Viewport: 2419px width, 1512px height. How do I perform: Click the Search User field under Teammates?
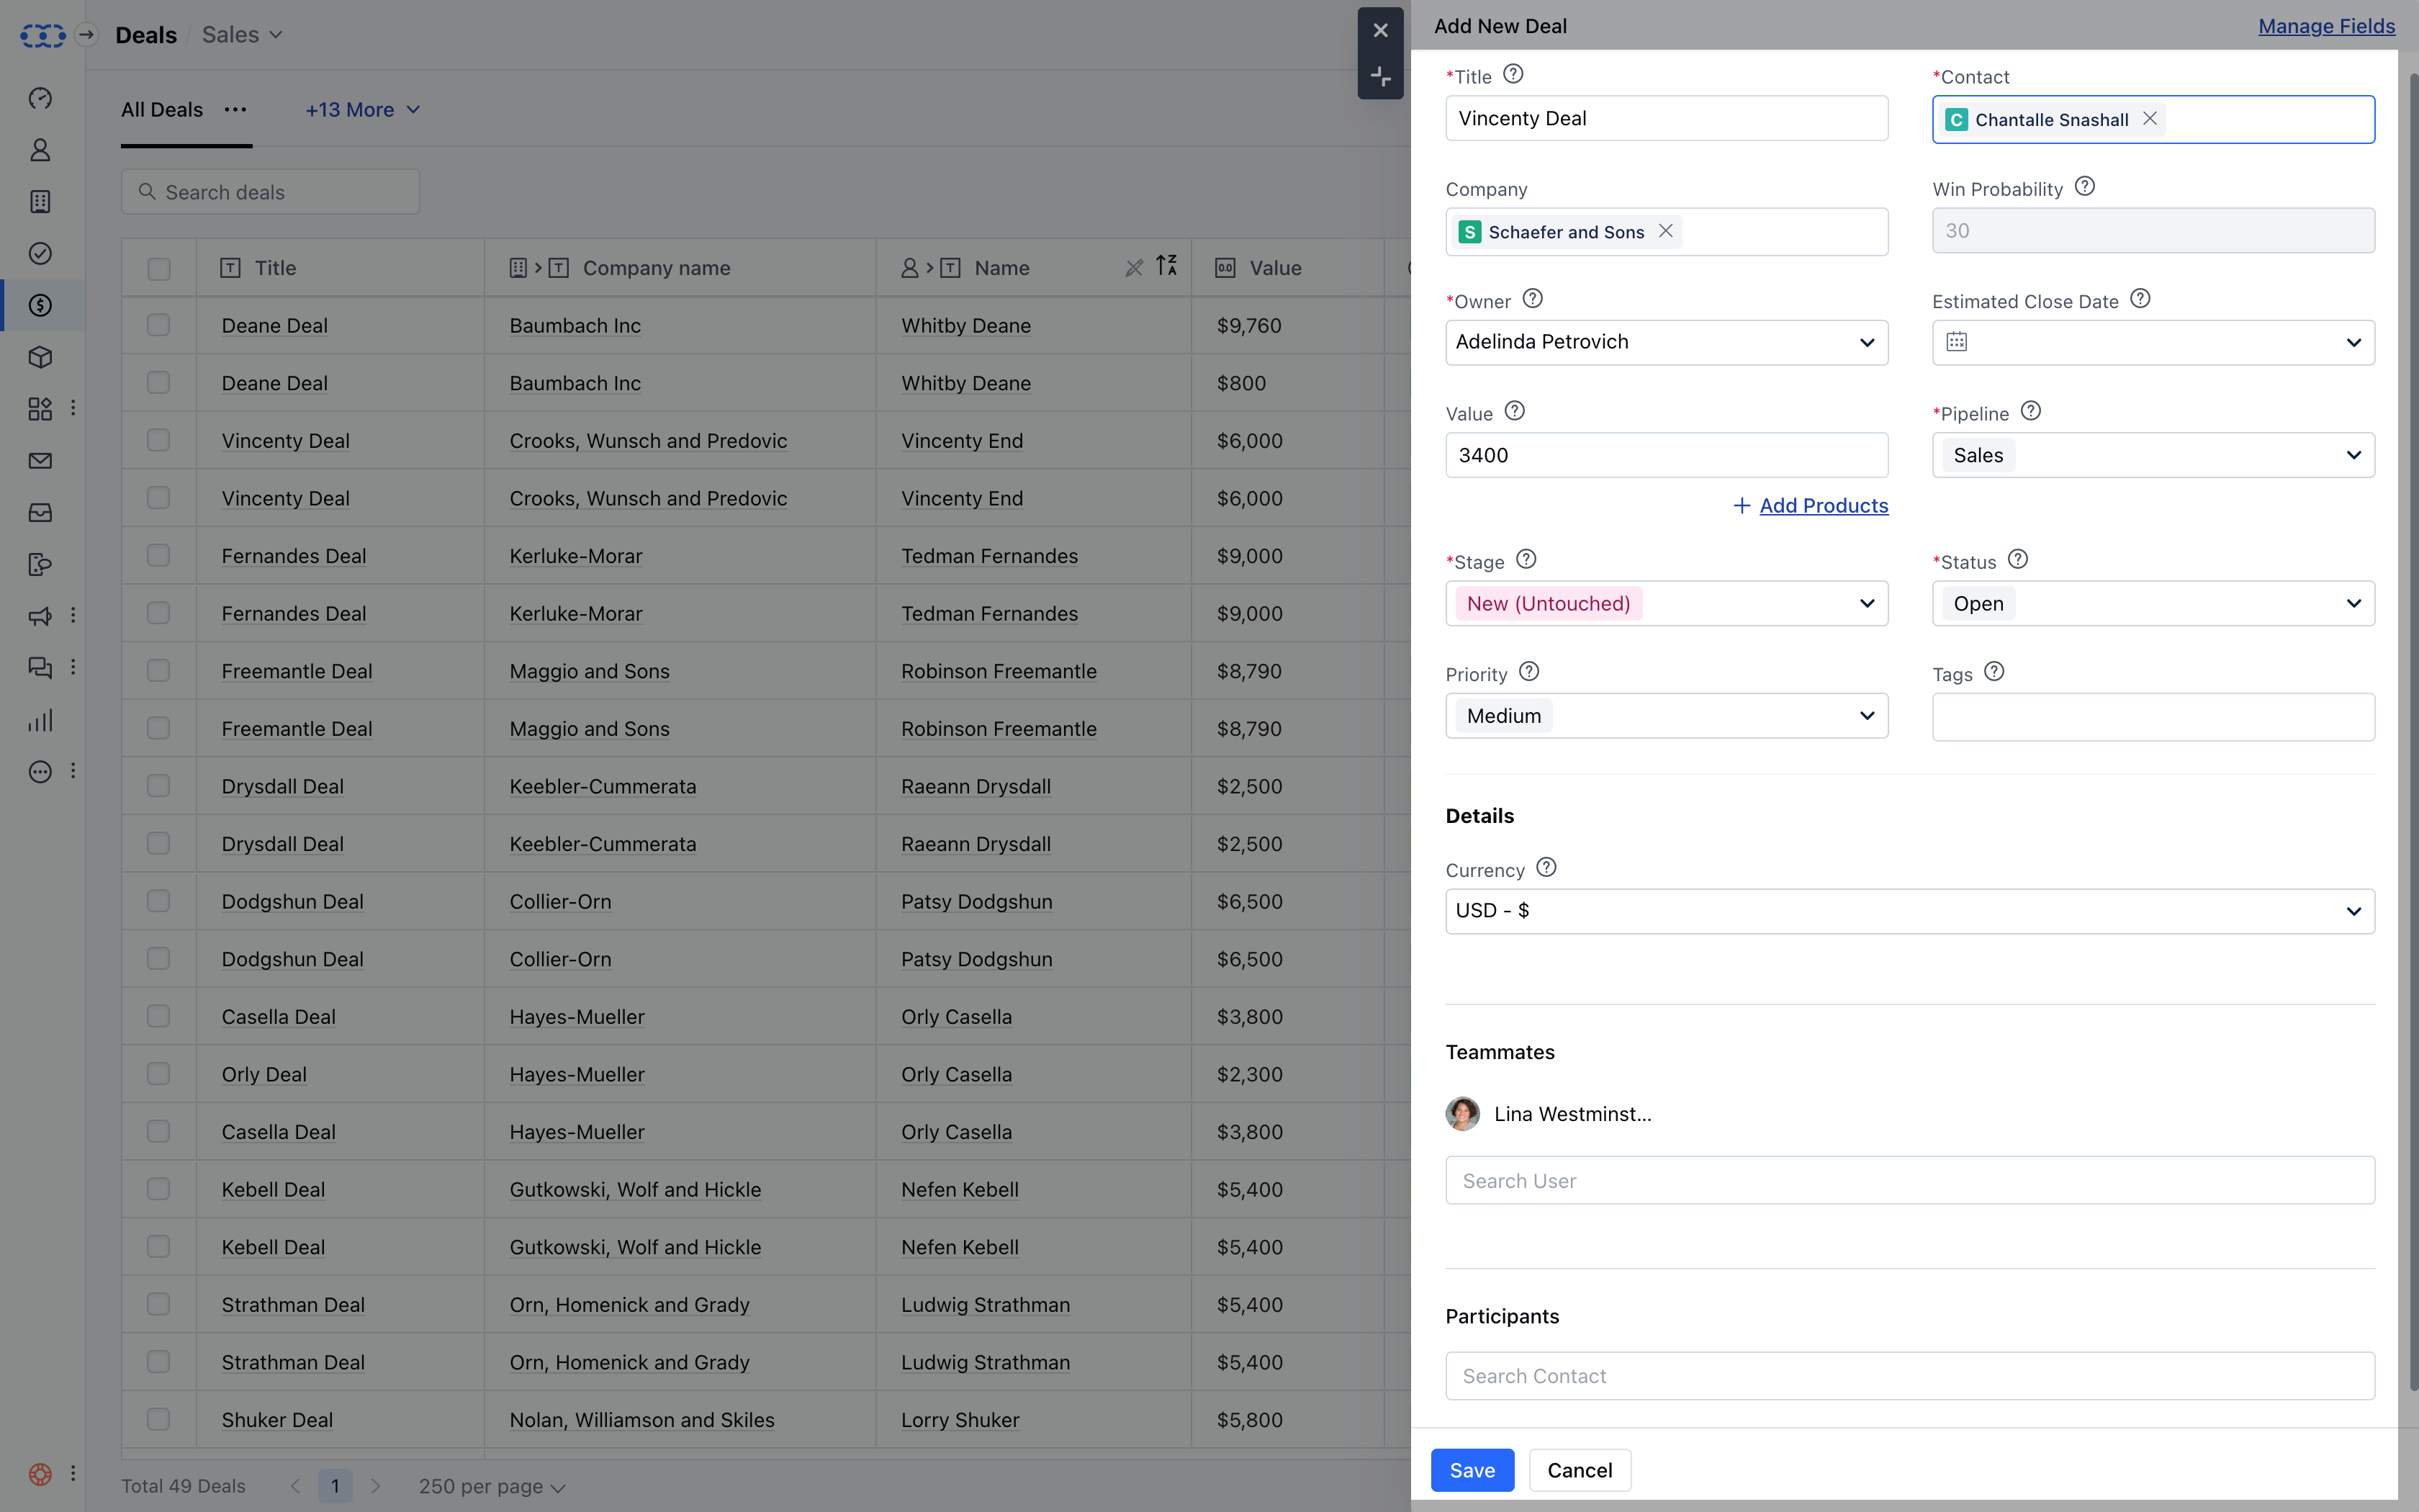click(1909, 1181)
